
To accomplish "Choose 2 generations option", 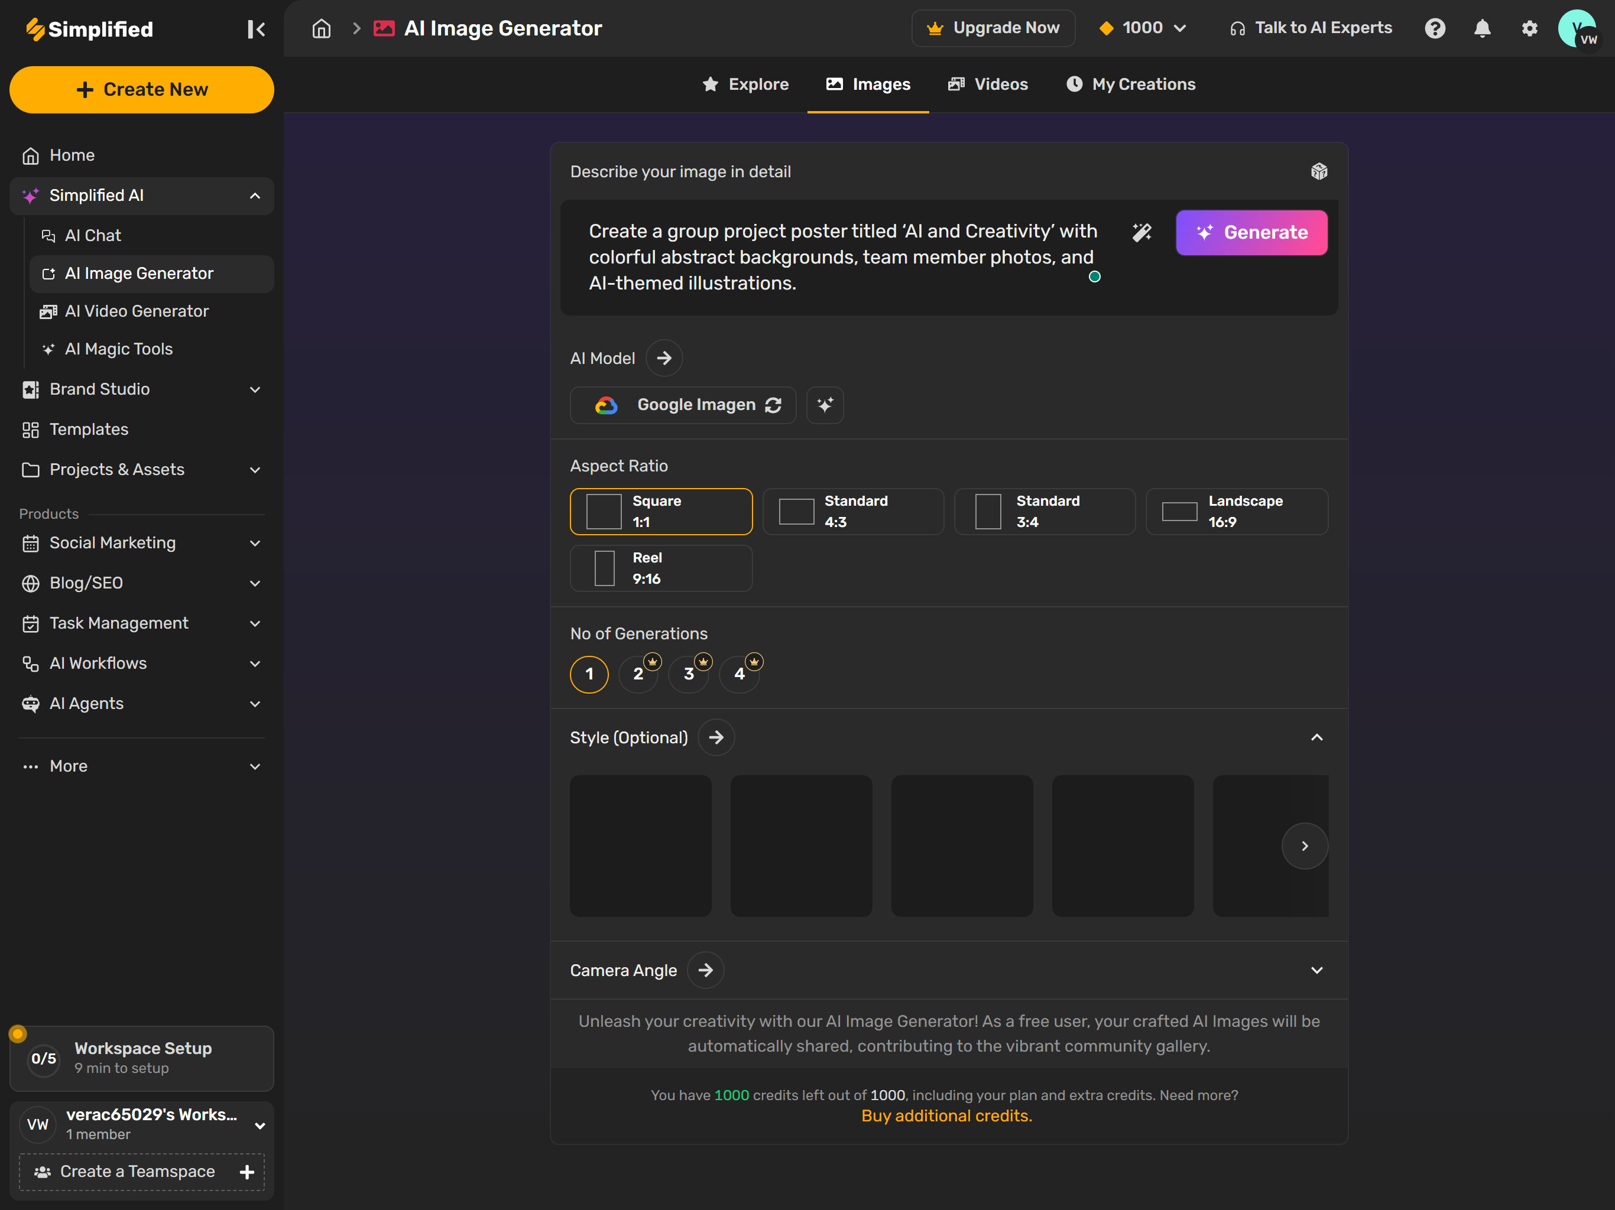I will coord(638,674).
